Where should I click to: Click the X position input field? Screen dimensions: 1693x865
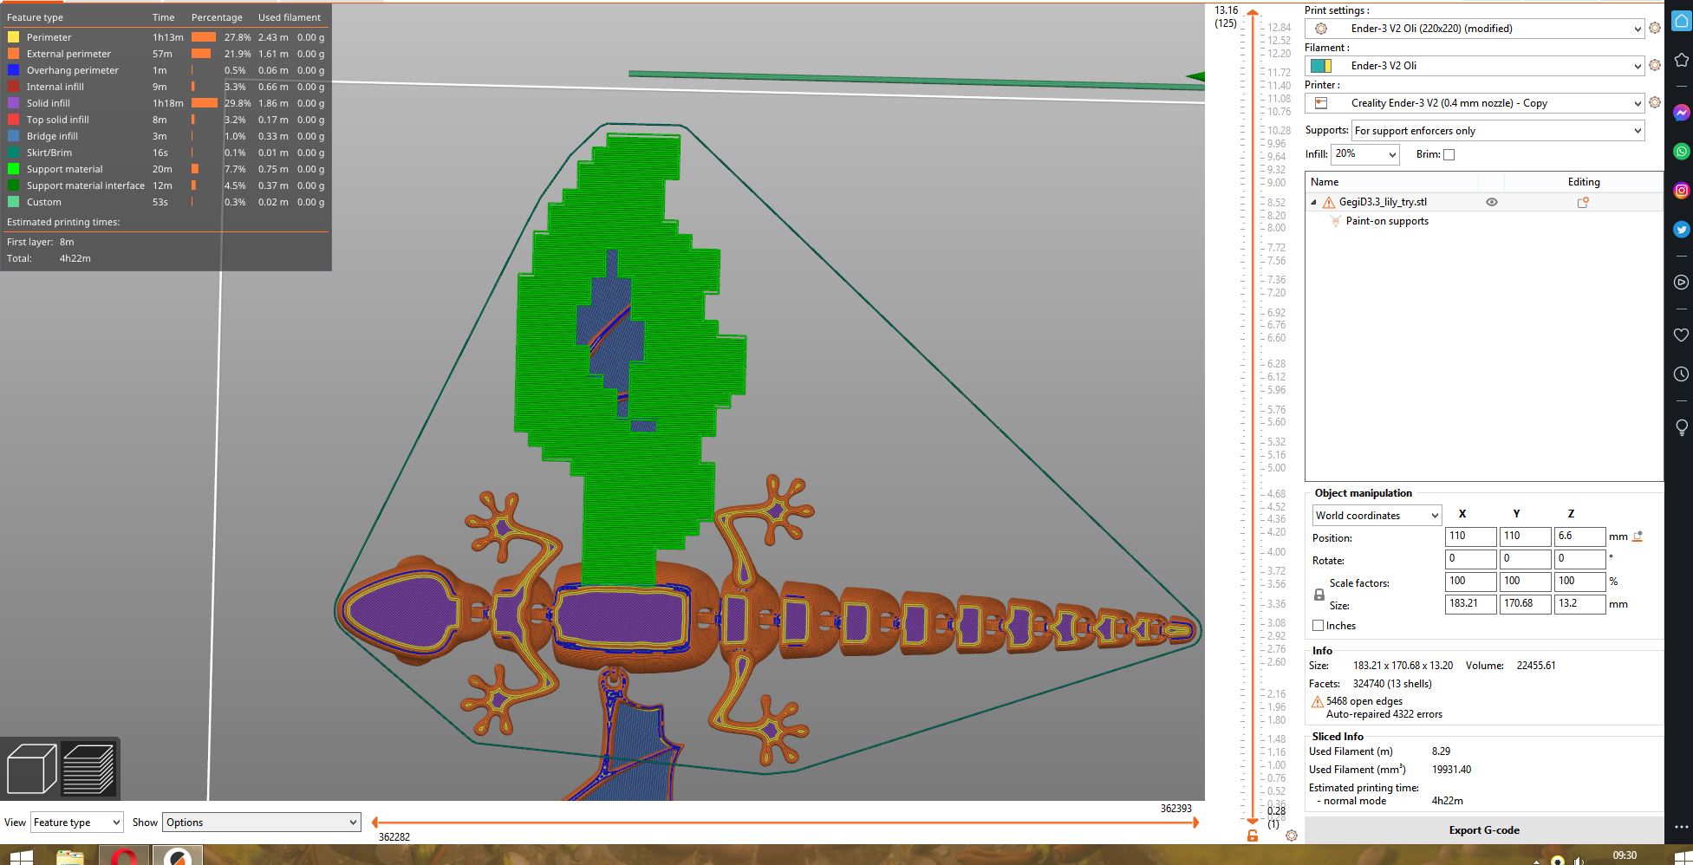click(x=1470, y=537)
